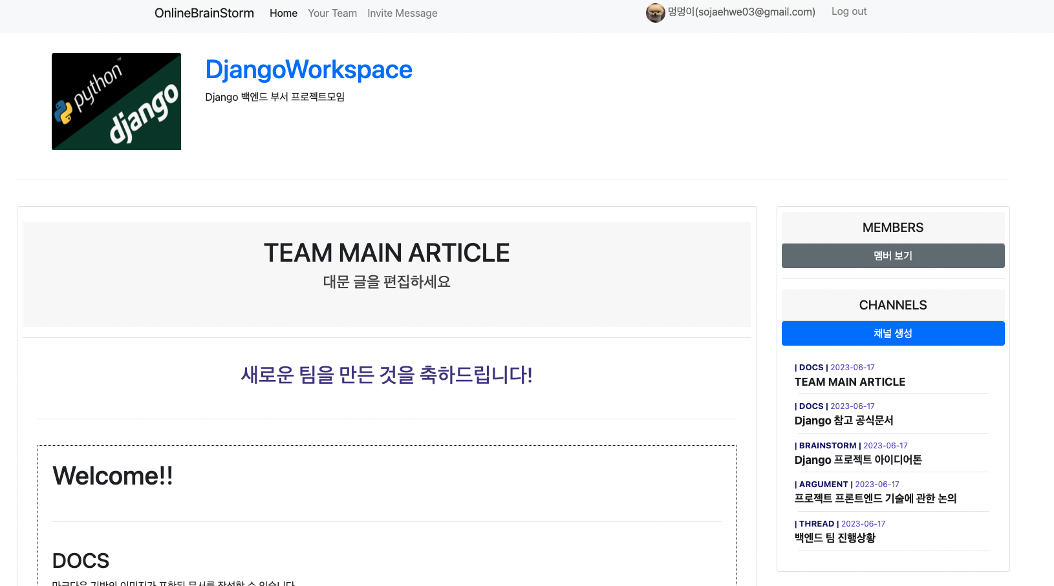
Task: Open the user email account link
Action: tap(742, 12)
